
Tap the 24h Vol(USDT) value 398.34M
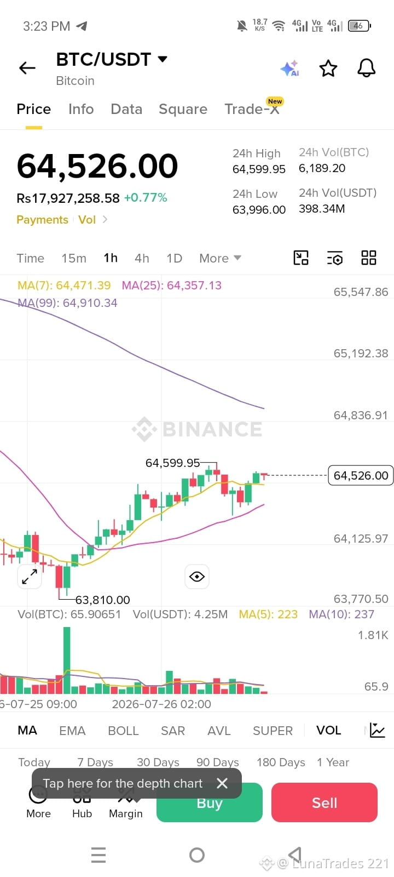pos(322,209)
